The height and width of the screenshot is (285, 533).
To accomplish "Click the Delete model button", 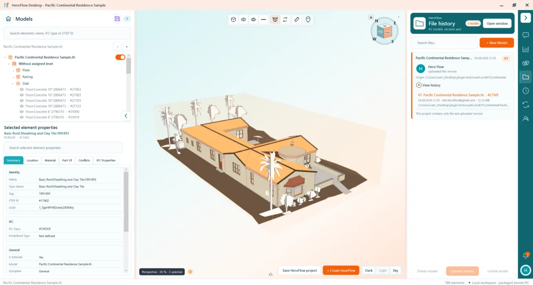I will click(x=427, y=271).
